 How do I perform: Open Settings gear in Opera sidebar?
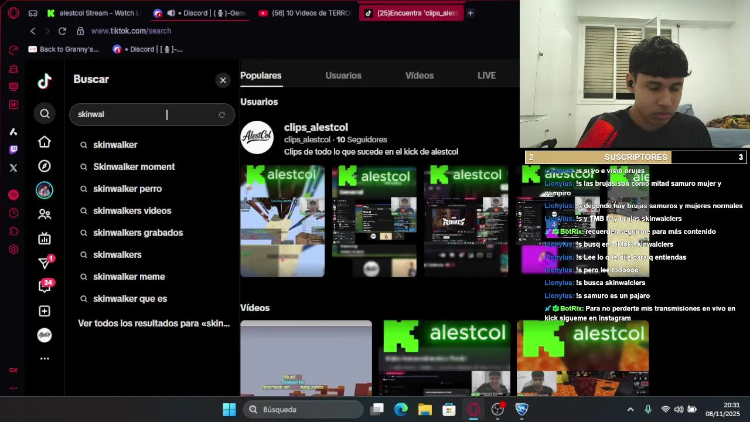tap(13, 249)
